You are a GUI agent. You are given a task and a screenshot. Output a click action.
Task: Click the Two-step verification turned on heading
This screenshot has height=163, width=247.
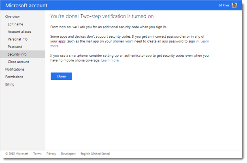[x=102, y=16]
